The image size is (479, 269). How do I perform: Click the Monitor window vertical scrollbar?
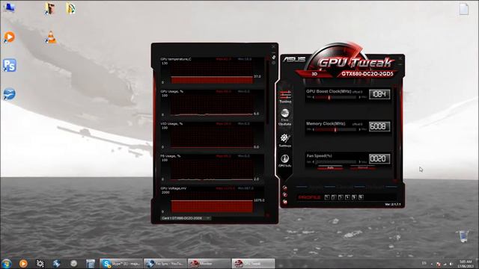pyautogui.click(x=268, y=91)
